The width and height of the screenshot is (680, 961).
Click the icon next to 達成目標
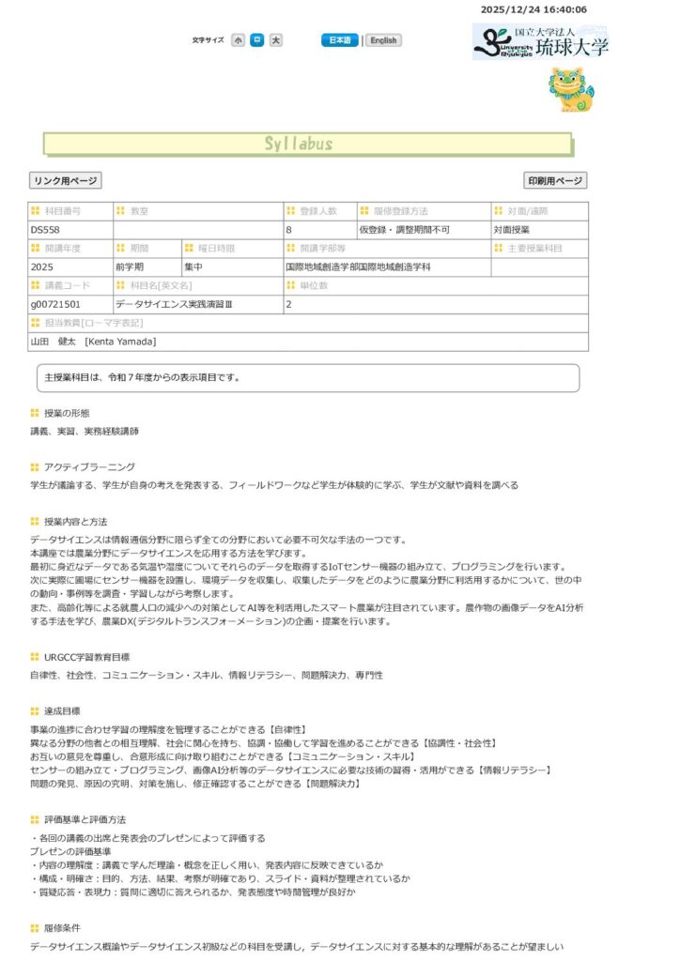click(35, 711)
